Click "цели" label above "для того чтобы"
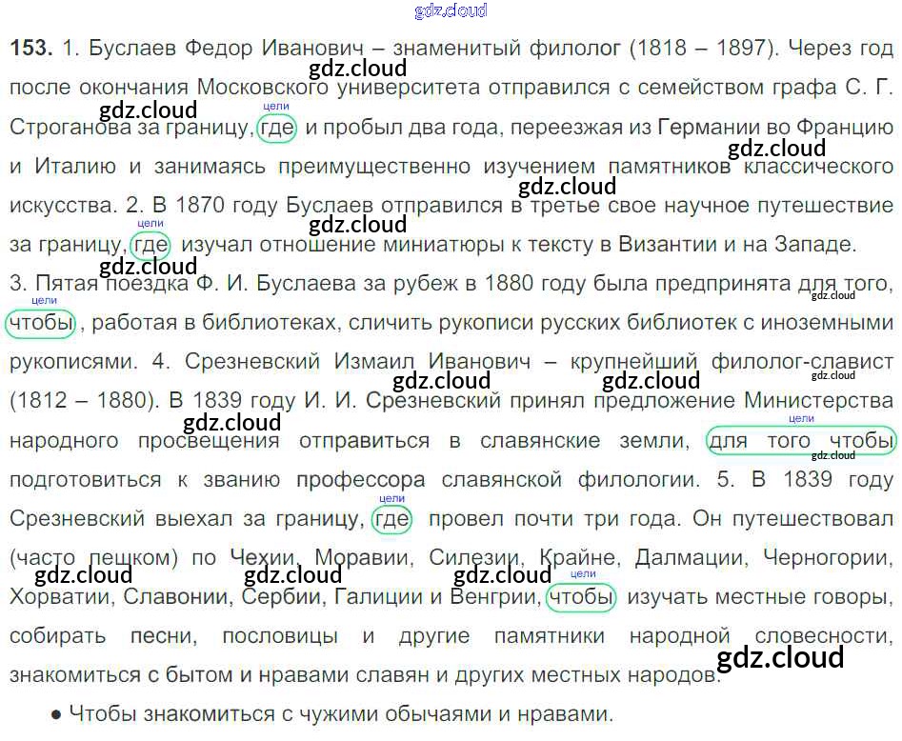 802,418
